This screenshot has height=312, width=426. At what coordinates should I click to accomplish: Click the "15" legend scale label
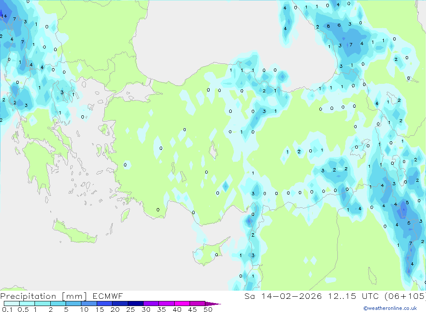coord(99,309)
